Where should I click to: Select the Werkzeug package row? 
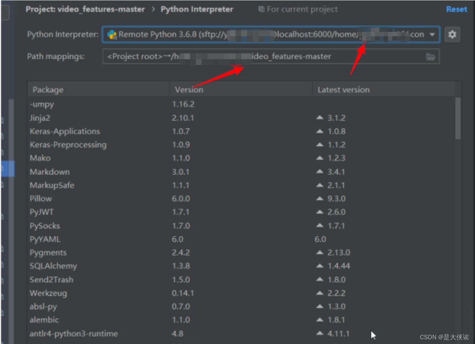coord(241,293)
